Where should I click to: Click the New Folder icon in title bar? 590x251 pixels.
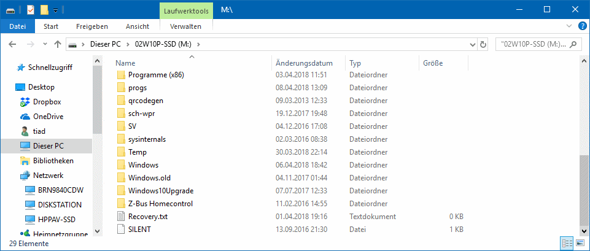pos(44,10)
